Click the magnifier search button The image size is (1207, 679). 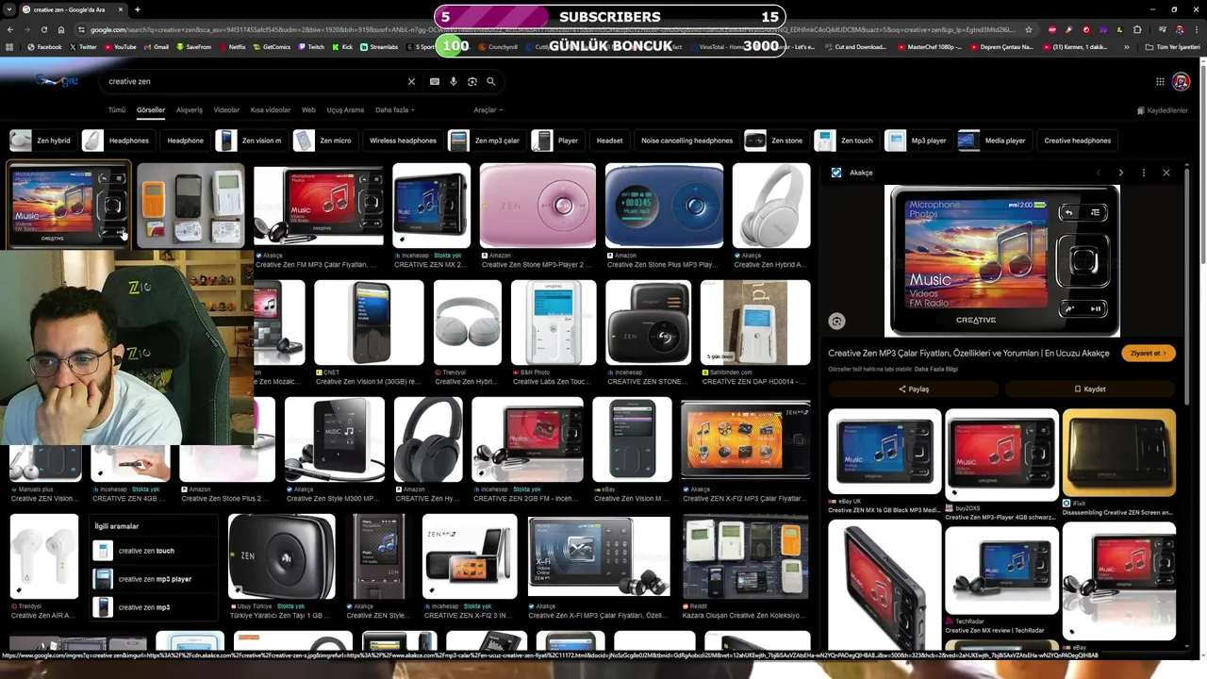point(490,82)
